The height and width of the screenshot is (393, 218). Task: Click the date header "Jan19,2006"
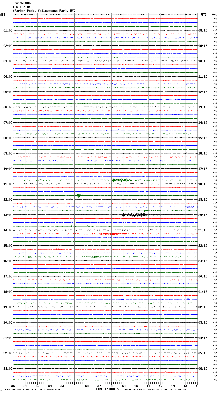(x=22, y=3)
